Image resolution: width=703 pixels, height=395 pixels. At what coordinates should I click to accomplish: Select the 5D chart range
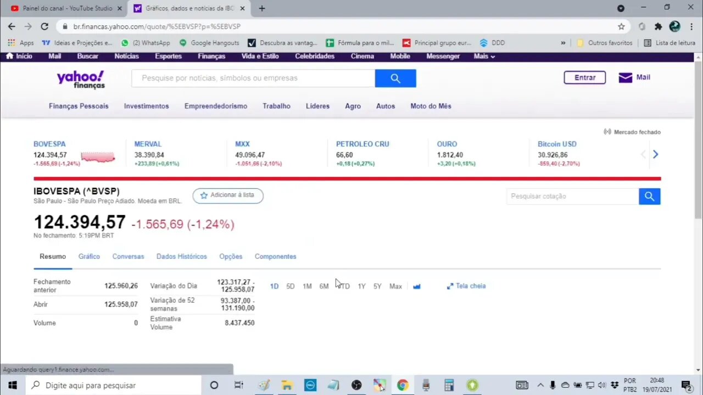click(290, 286)
